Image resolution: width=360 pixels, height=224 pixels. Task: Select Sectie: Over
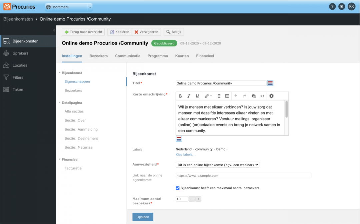pyautogui.click(x=75, y=120)
